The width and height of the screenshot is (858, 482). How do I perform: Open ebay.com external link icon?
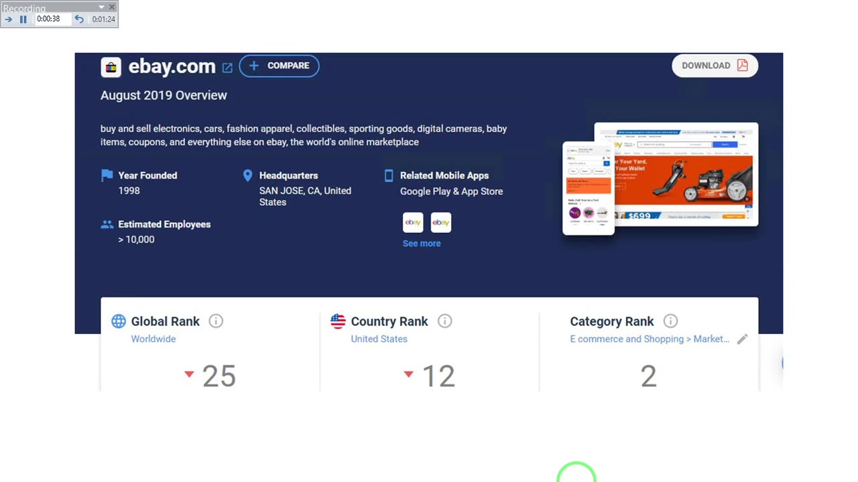227,68
